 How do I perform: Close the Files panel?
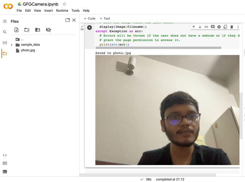pyautogui.click(x=74, y=20)
